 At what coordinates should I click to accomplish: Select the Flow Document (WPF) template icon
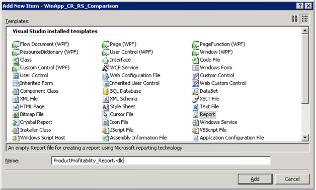tap(16, 45)
